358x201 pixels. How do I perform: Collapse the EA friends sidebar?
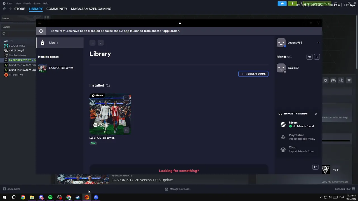[x=315, y=167]
